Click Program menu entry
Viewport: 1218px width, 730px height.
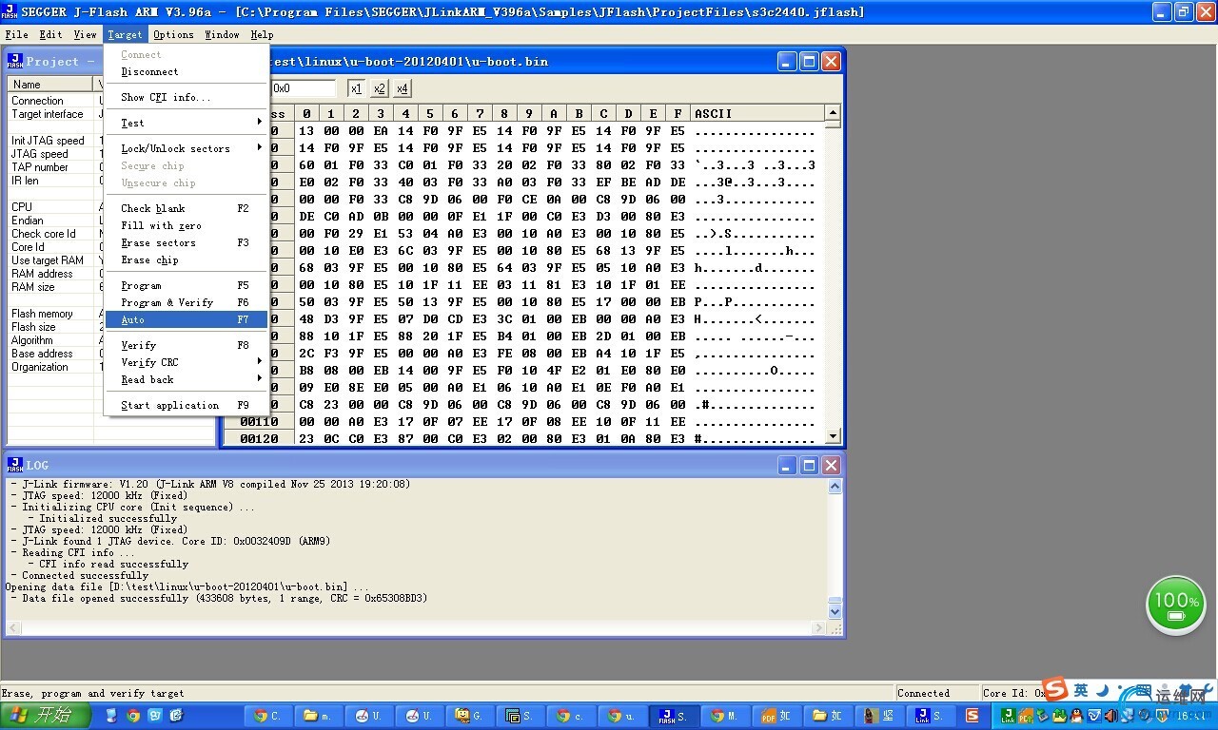click(x=187, y=285)
